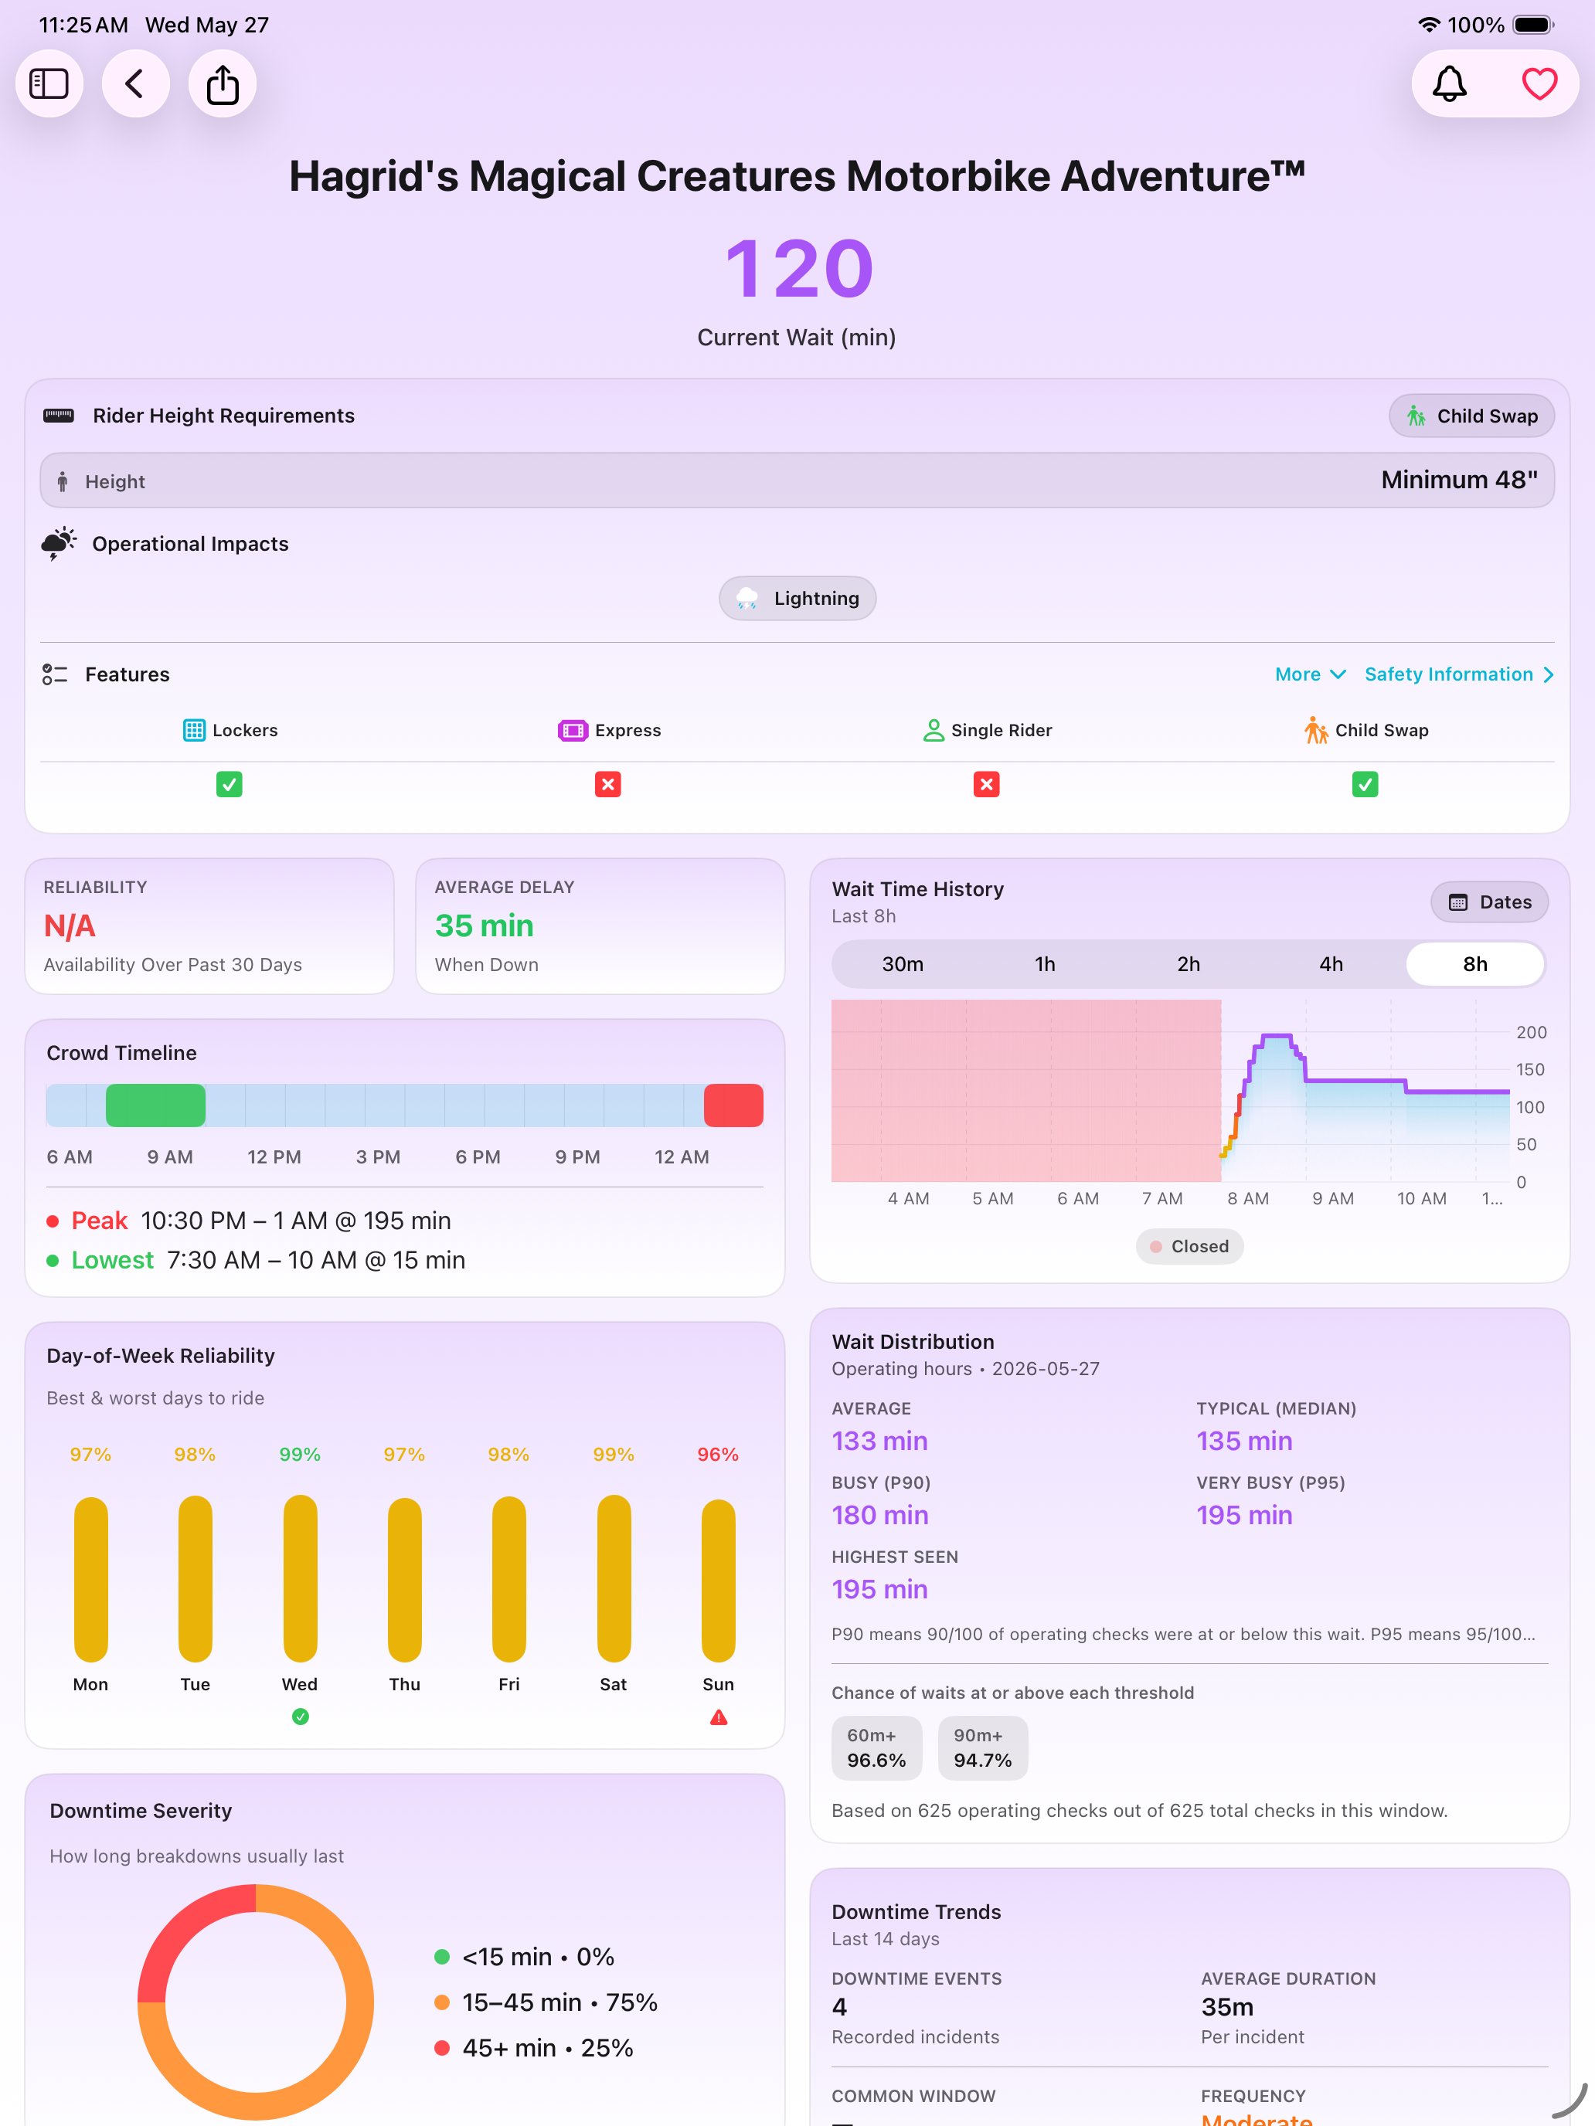The height and width of the screenshot is (2126, 1595).
Task: Tap the 180 min P90 value
Action: [x=879, y=1515]
